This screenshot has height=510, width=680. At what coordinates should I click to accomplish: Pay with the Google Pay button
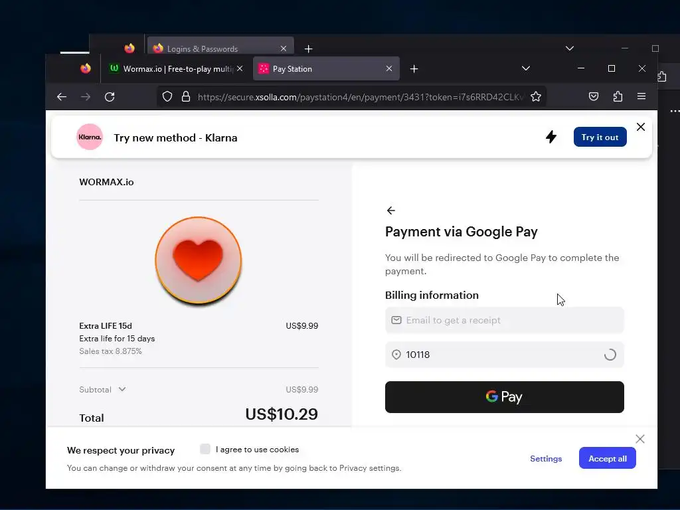click(x=505, y=397)
